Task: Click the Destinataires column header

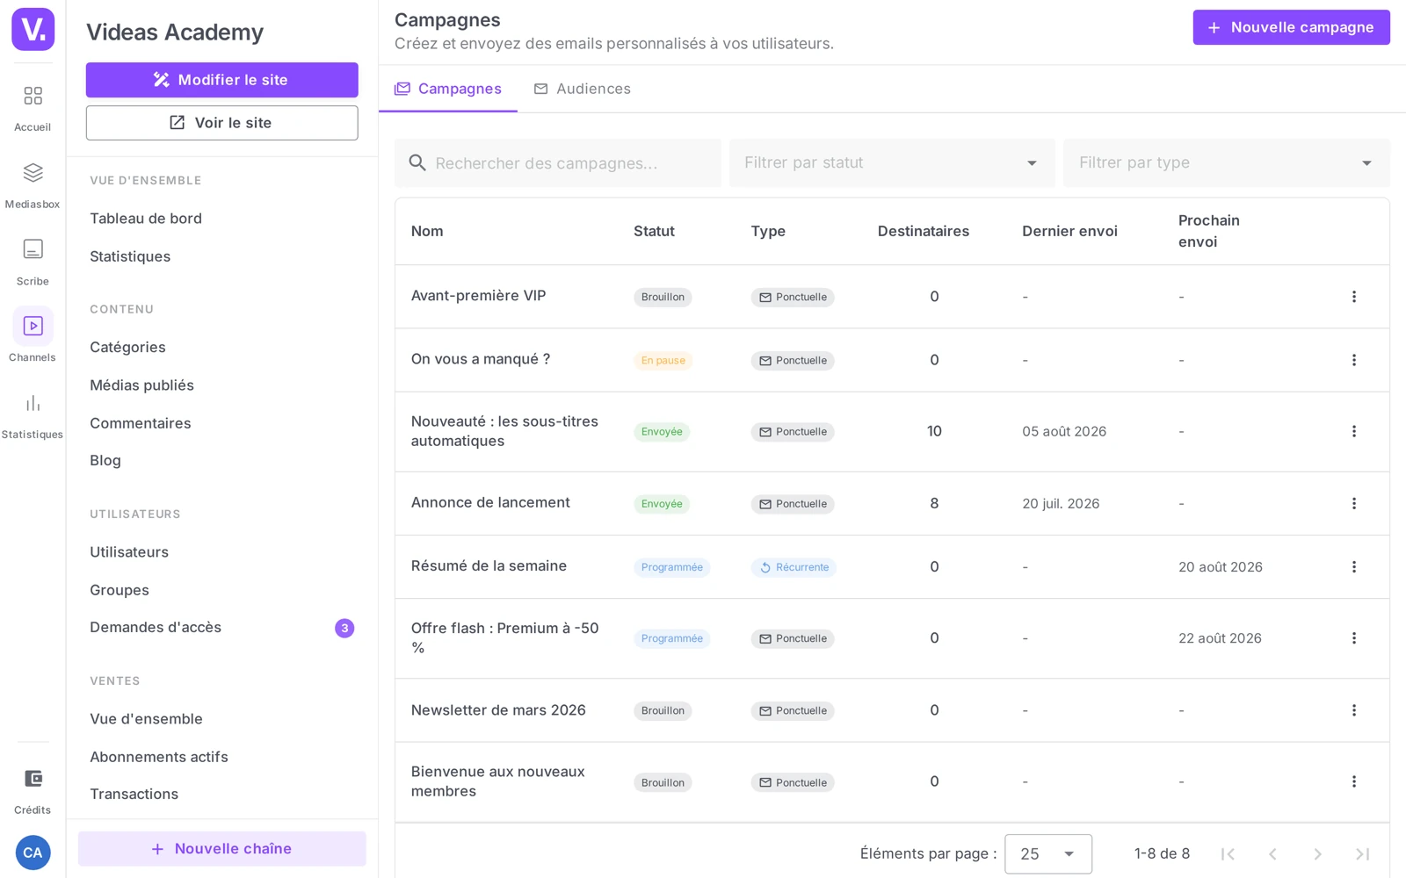Action: [x=924, y=231]
